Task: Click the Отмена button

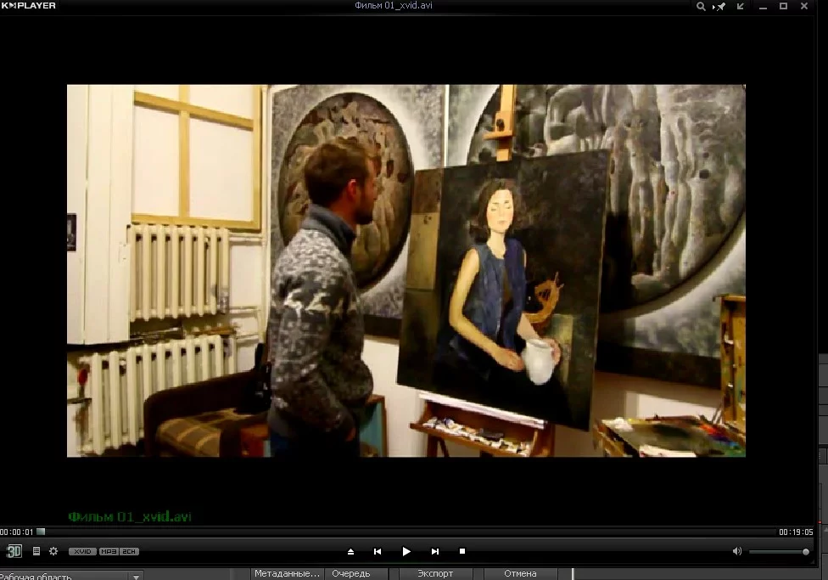Action: pos(520,574)
